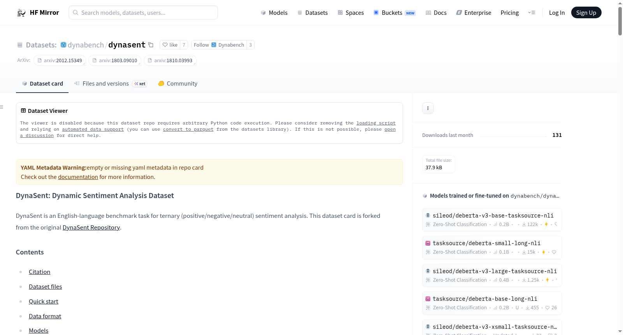Open the YAML warning documentation link

pos(78,177)
